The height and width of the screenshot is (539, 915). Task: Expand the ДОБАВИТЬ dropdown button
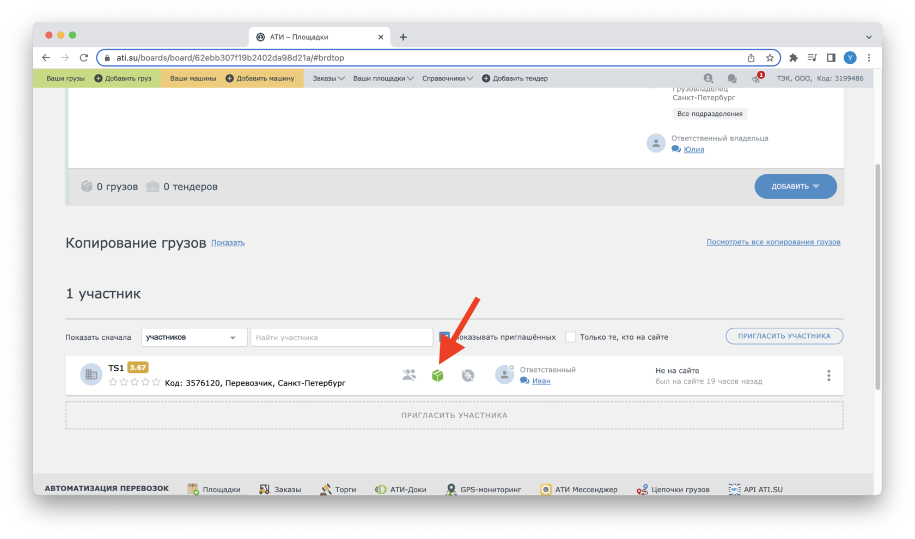pos(795,186)
